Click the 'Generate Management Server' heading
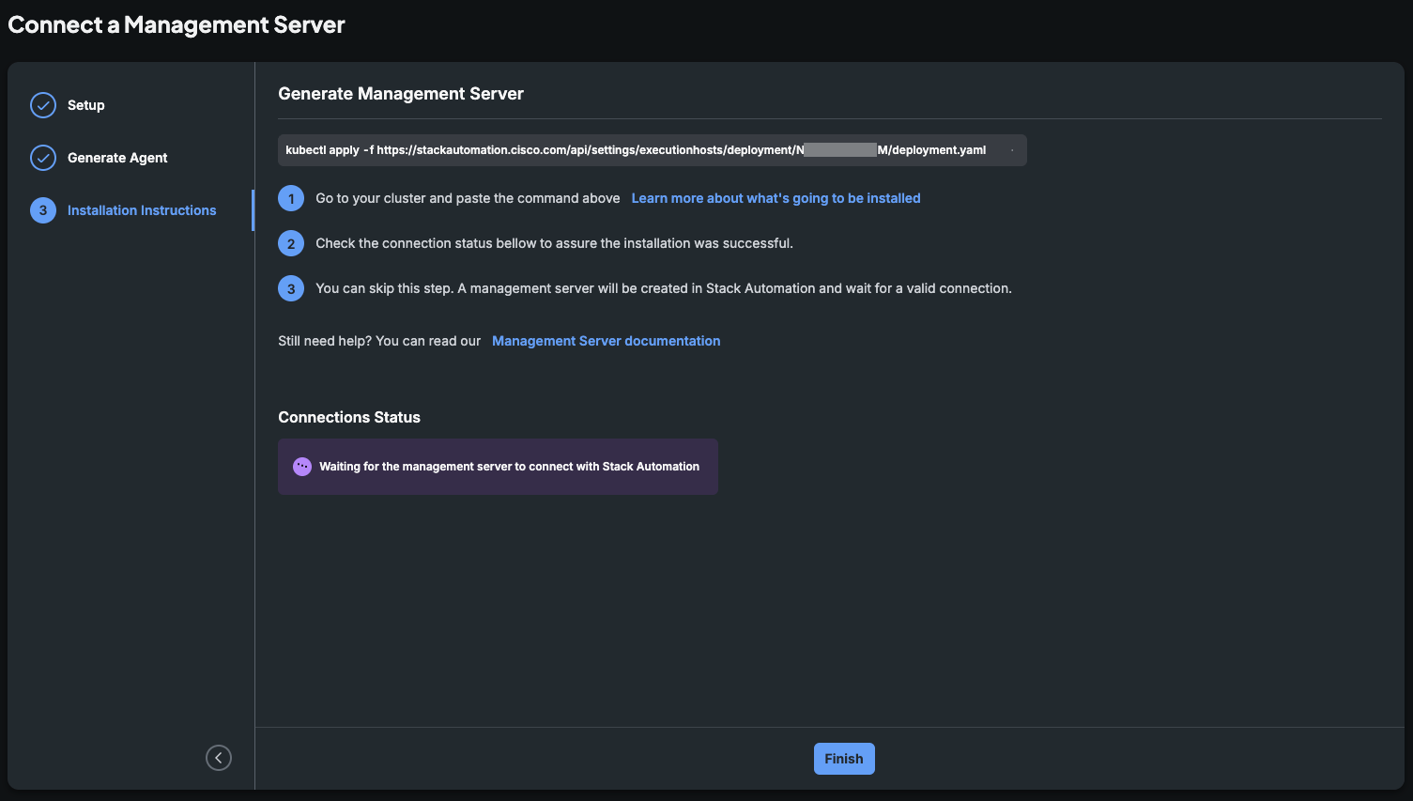The height and width of the screenshot is (801, 1413). coord(401,94)
